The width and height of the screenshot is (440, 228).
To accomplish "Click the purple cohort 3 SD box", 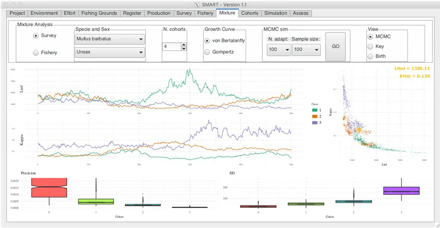I will click(x=401, y=191).
